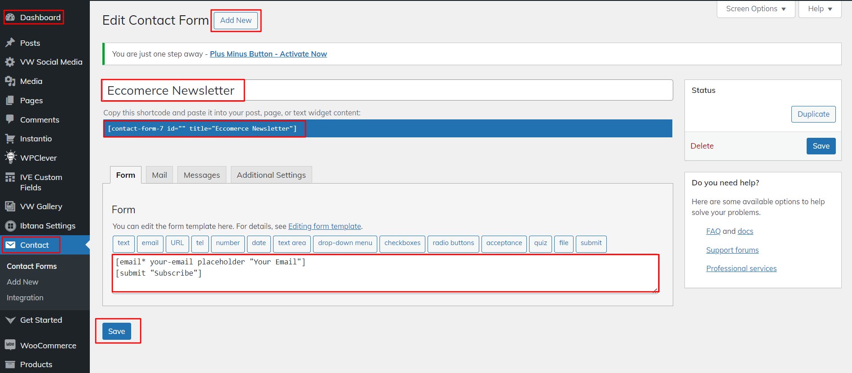The height and width of the screenshot is (373, 852).
Task: Click the Media library icon
Action: click(x=10, y=81)
